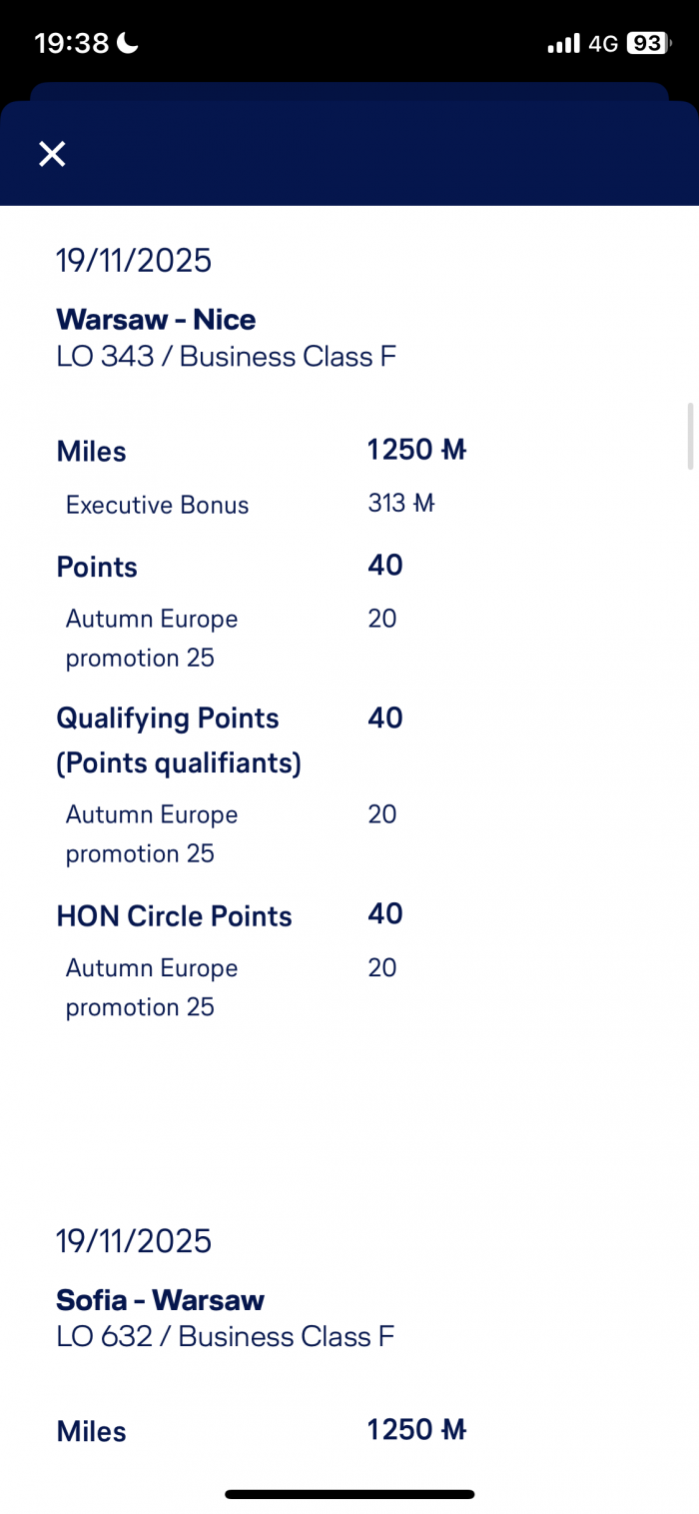This screenshot has height=1514, width=699.
Task: Click the Executive Bonus row label
Action: point(157,505)
